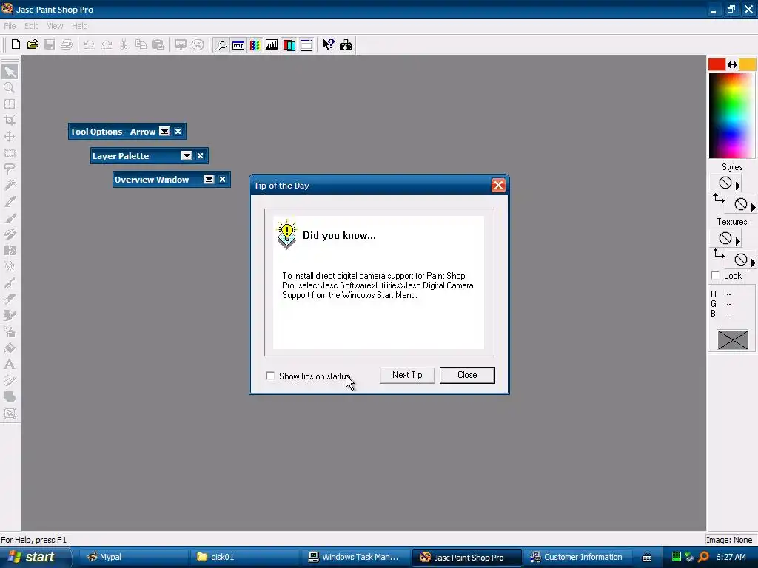The width and height of the screenshot is (758, 568).
Task: Roll up the Overview Window palette
Action: (x=209, y=179)
